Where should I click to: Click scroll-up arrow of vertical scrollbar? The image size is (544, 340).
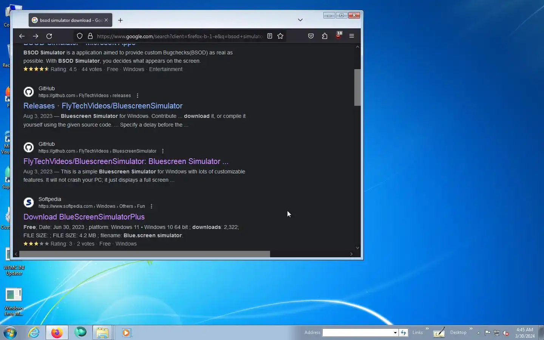coord(357,47)
